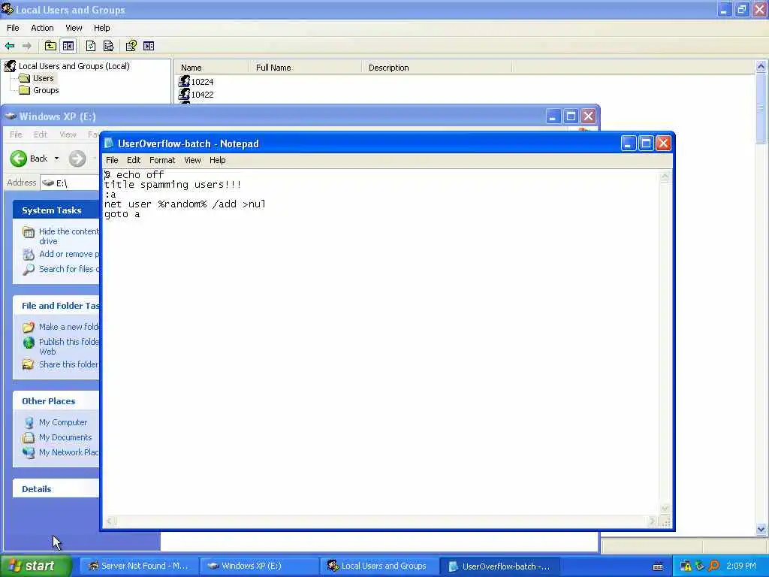Sort users by the Name column header
Viewport: 769px width, 577px height.
(212, 68)
